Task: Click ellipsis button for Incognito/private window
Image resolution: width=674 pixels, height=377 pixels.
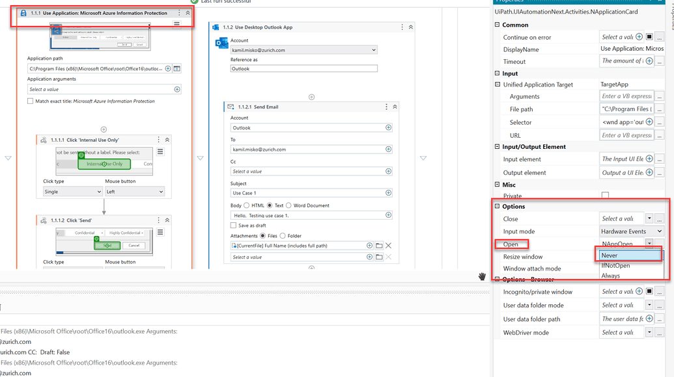Action: (x=660, y=292)
